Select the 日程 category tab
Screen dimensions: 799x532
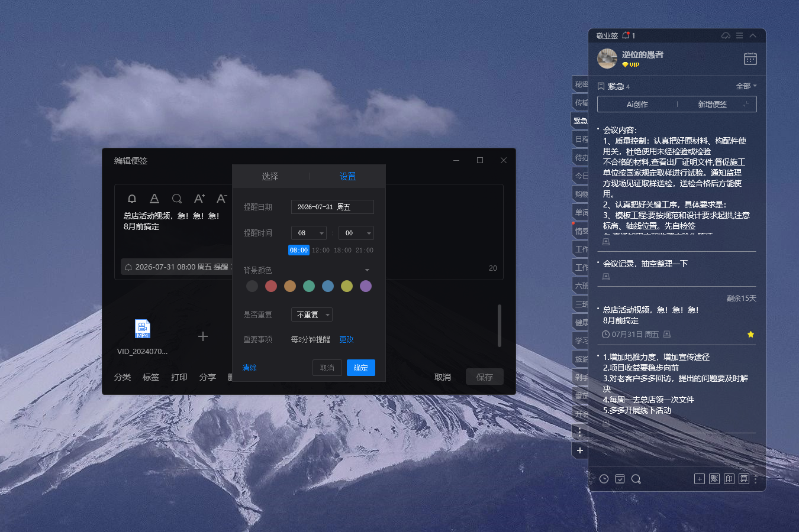click(x=581, y=139)
